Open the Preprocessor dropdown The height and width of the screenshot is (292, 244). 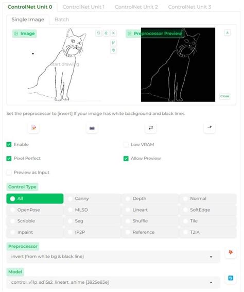[x=113, y=256]
